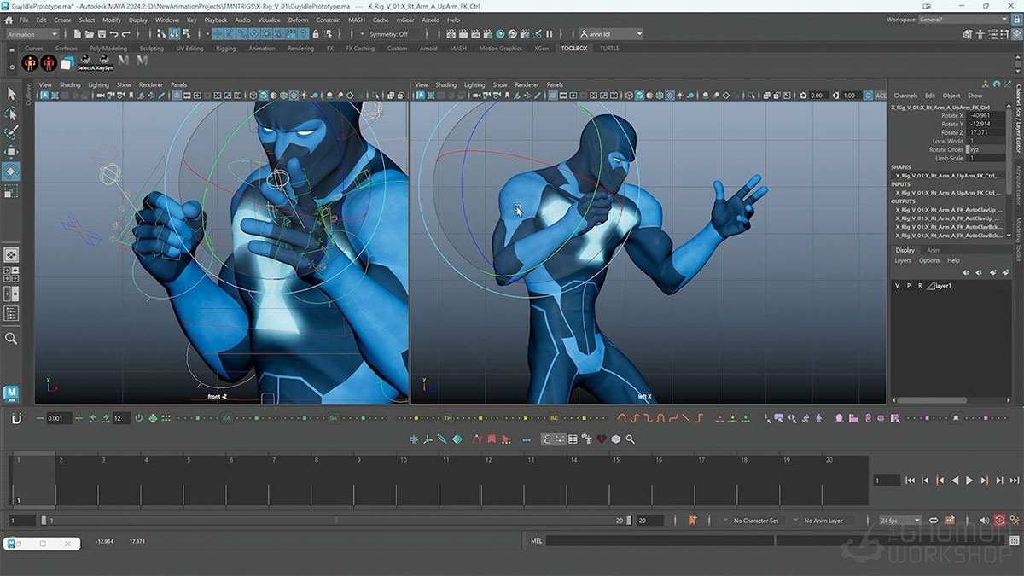Click the playback range slider end handle

tap(629, 519)
